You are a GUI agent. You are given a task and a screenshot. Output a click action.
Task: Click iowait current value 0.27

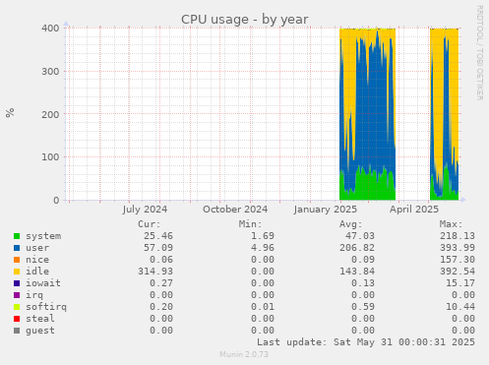pos(161,283)
